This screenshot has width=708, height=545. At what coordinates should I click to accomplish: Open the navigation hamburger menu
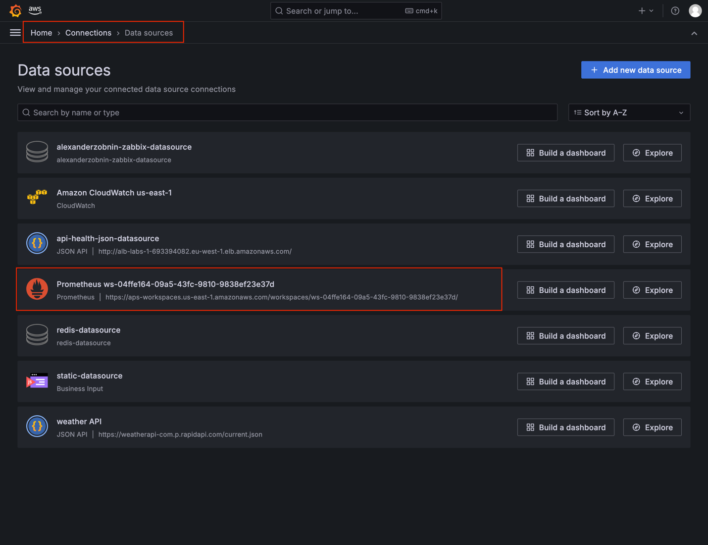pyautogui.click(x=15, y=32)
